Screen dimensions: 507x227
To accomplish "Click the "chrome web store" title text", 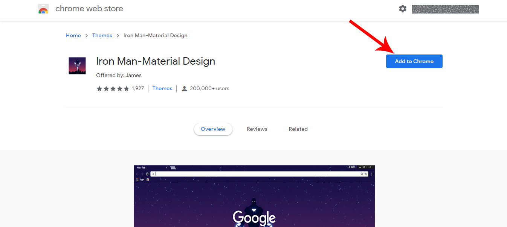I will click(89, 9).
